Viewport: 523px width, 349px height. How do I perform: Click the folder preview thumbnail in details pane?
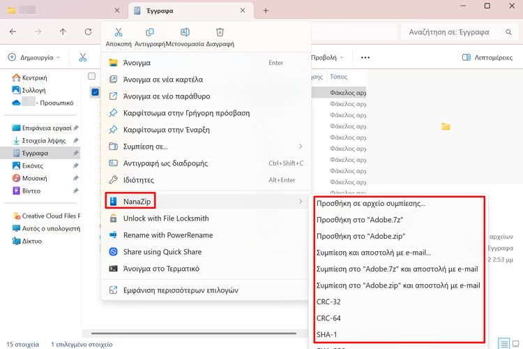click(446, 126)
